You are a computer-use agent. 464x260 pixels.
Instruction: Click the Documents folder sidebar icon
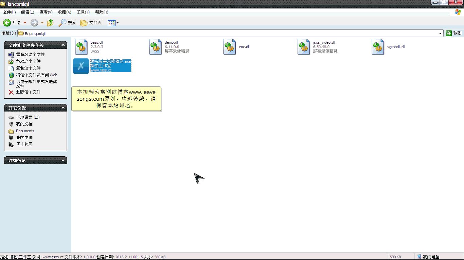pos(11,131)
